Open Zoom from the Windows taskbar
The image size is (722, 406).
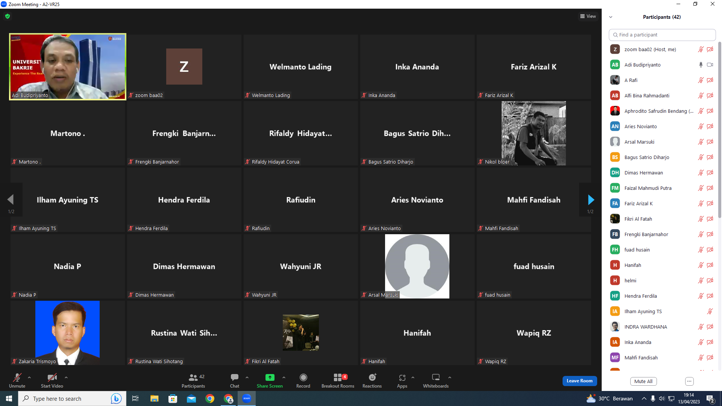247,398
